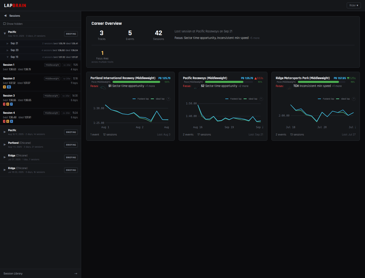Enable the Show hidden checkbox

[x=4, y=24]
